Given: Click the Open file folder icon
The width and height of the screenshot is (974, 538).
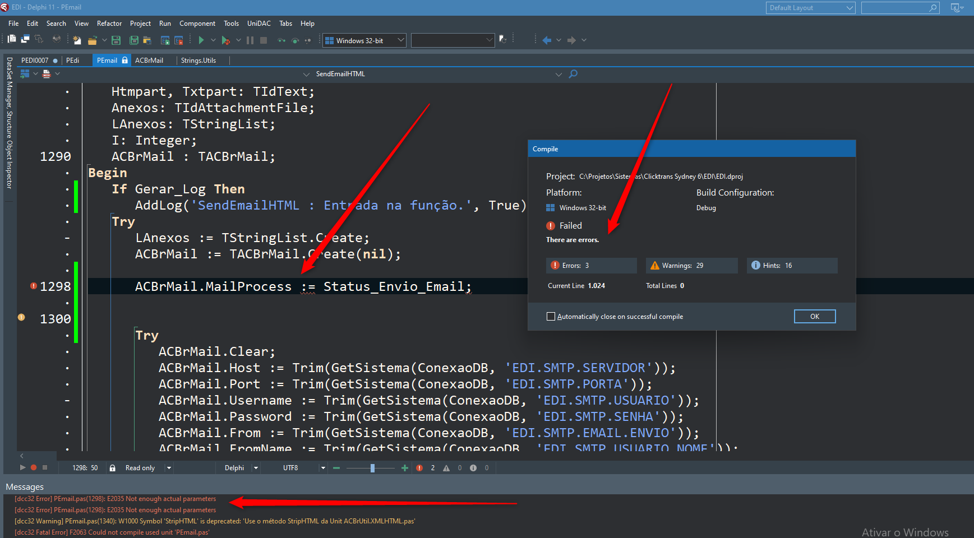Looking at the screenshot, I should pos(92,40).
